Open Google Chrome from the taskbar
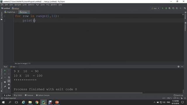187x105 pixels. [37, 102]
